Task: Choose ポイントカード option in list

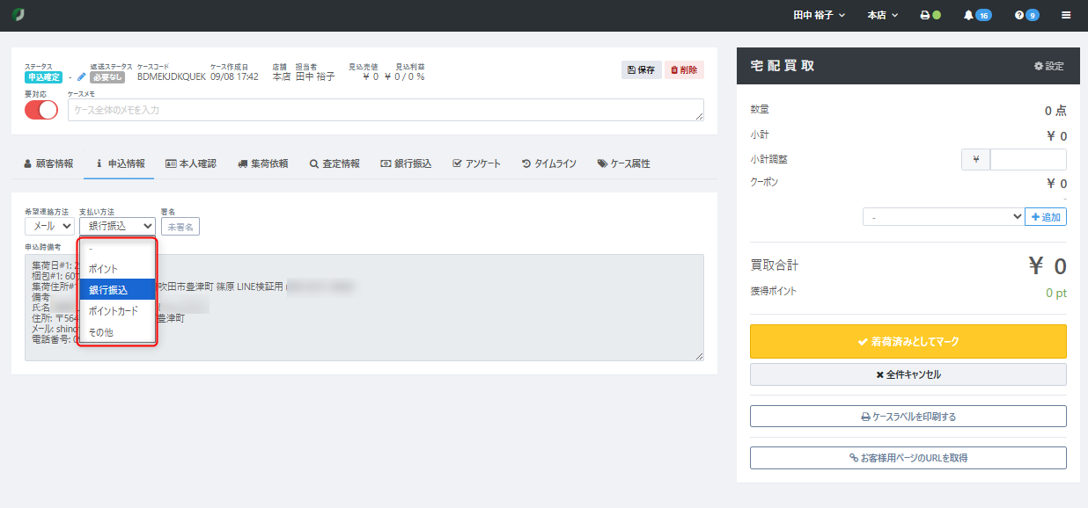Action: pyautogui.click(x=117, y=311)
